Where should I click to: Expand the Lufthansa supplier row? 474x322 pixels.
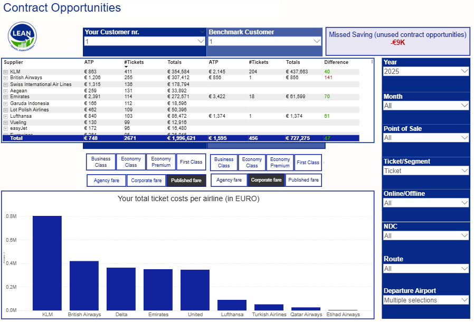pyautogui.click(x=5, y=117)
